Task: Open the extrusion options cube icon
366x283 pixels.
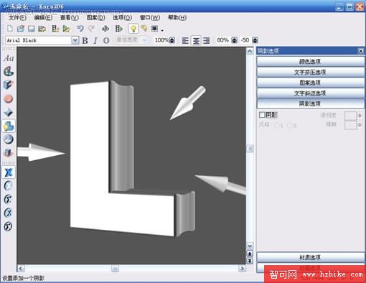Action: click(9, 85)
